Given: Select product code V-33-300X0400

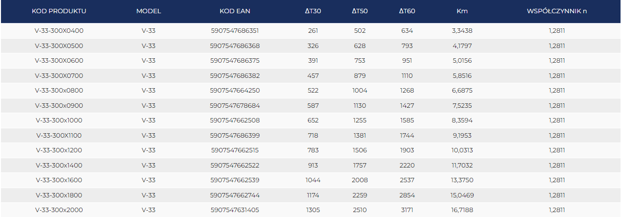Looking at the screenshot, I should (59, 31).
